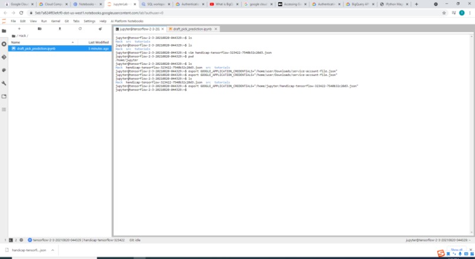Click the Sogou input method tray icon
The image size is (475, 259).
tap(441, 253)
